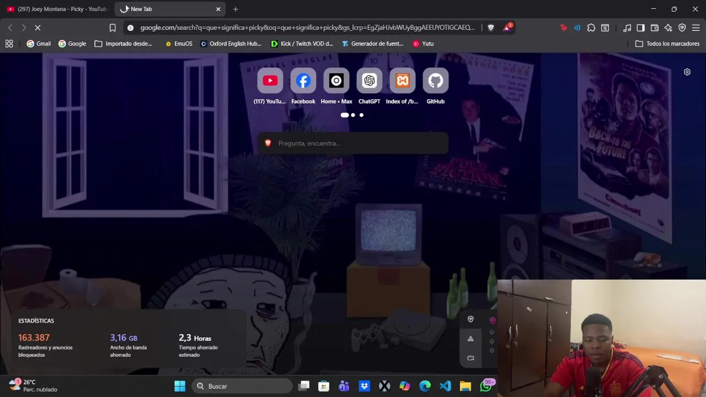Click the ESTADÍSTICAS heading

tap(36, 321)
